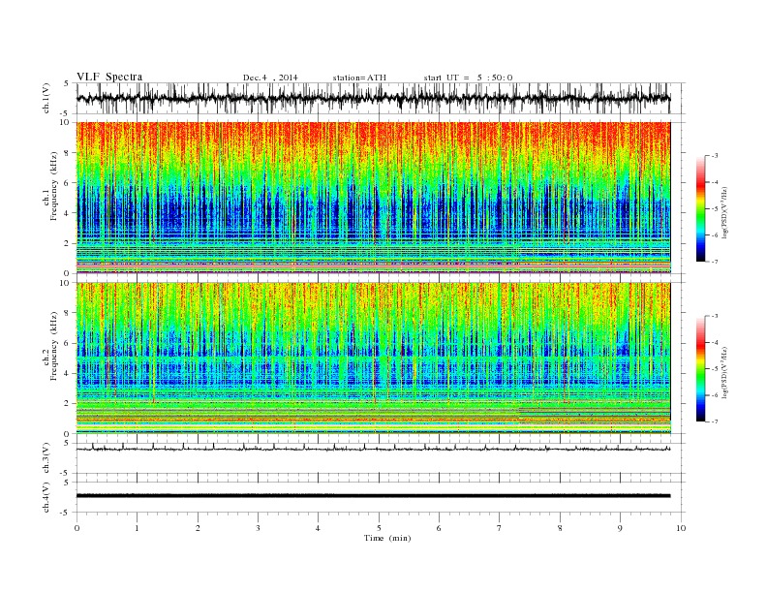This screenshot has height=593, width=767.
Task: Click the "station=ATH" label
Action: pos(359,78)
